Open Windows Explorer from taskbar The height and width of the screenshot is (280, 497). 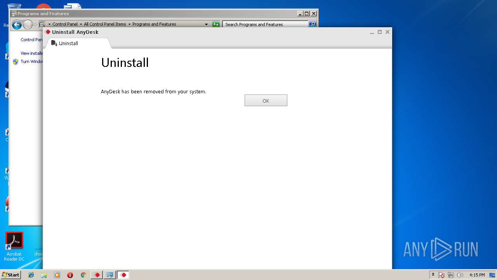coord(44,275)
